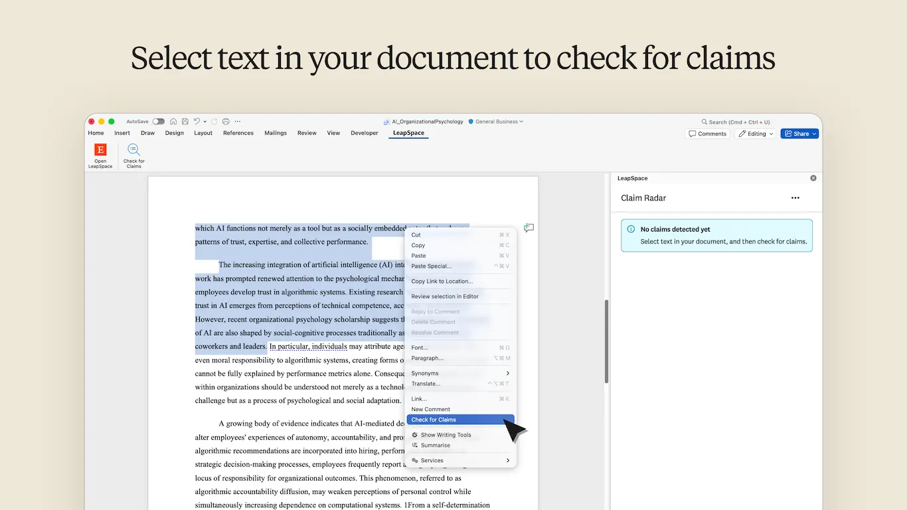Choose Paste Special… in context menu
This screenshot has width=907, height=510.
click(x=461, y=266)
